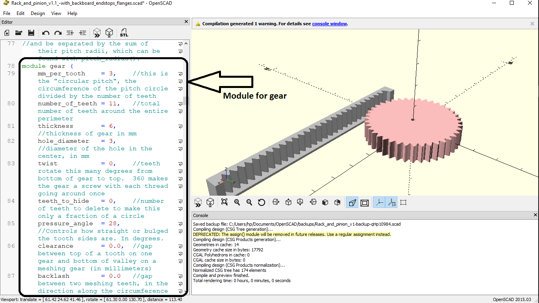Switch to Right view
This screenshot has height=303, width=539.
click(276, 202)
